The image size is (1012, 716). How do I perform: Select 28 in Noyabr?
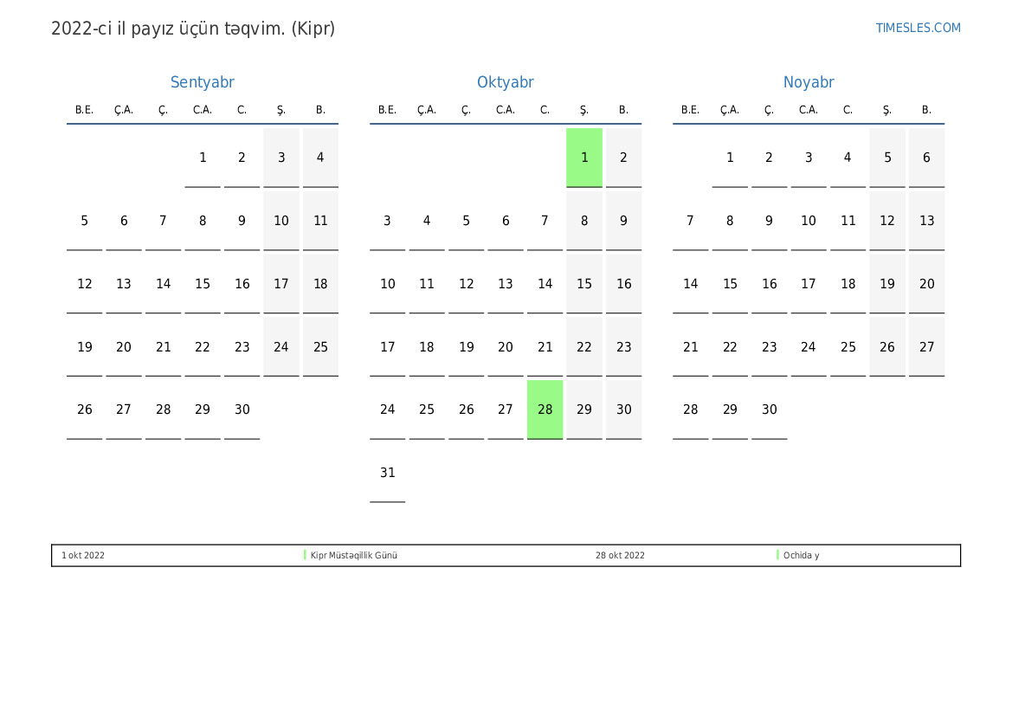(x=691, y=410)
